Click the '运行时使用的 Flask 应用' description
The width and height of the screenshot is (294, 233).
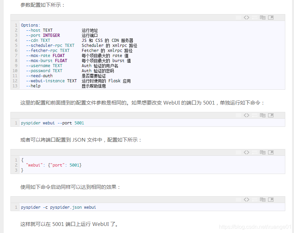106,81
